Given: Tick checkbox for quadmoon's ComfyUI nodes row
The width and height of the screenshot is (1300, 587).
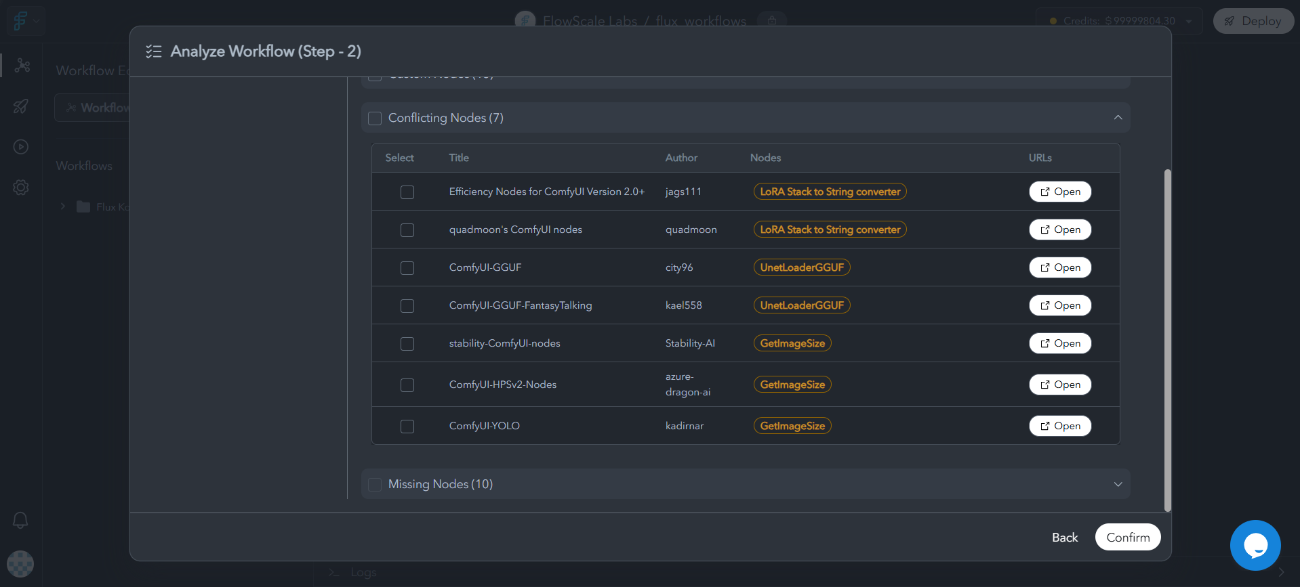Looking at the screenshot, I should pos(407,230).
